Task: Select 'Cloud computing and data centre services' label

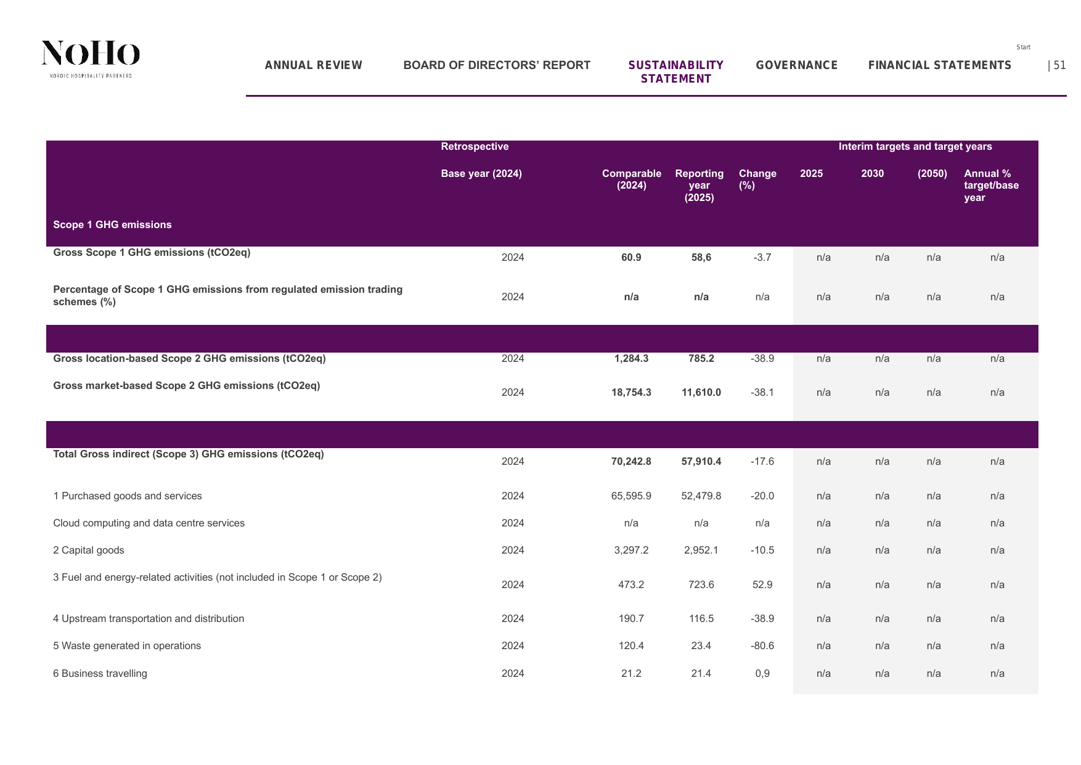Action: [x=149, y=523]
